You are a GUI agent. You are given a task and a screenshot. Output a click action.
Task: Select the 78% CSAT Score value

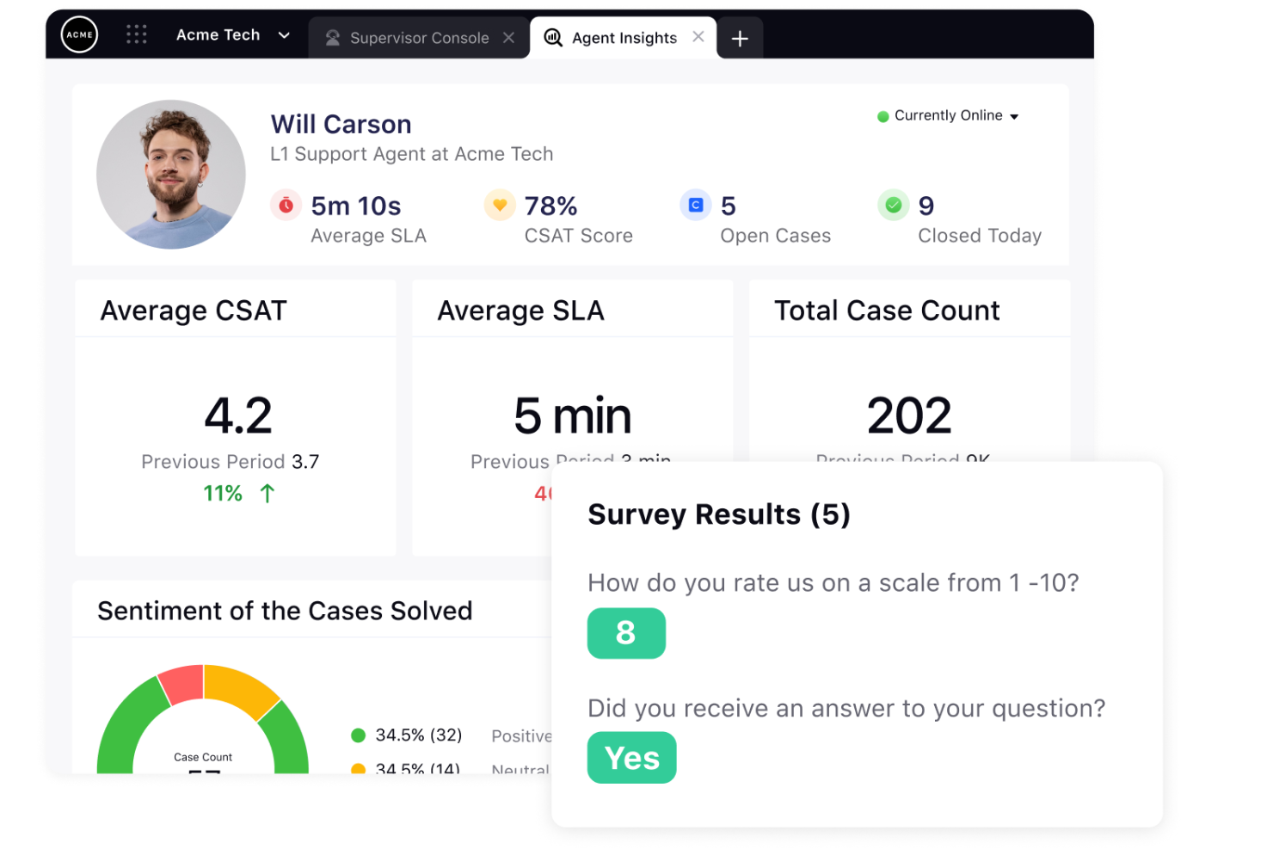pyautogui.click(x=550, y=206)
